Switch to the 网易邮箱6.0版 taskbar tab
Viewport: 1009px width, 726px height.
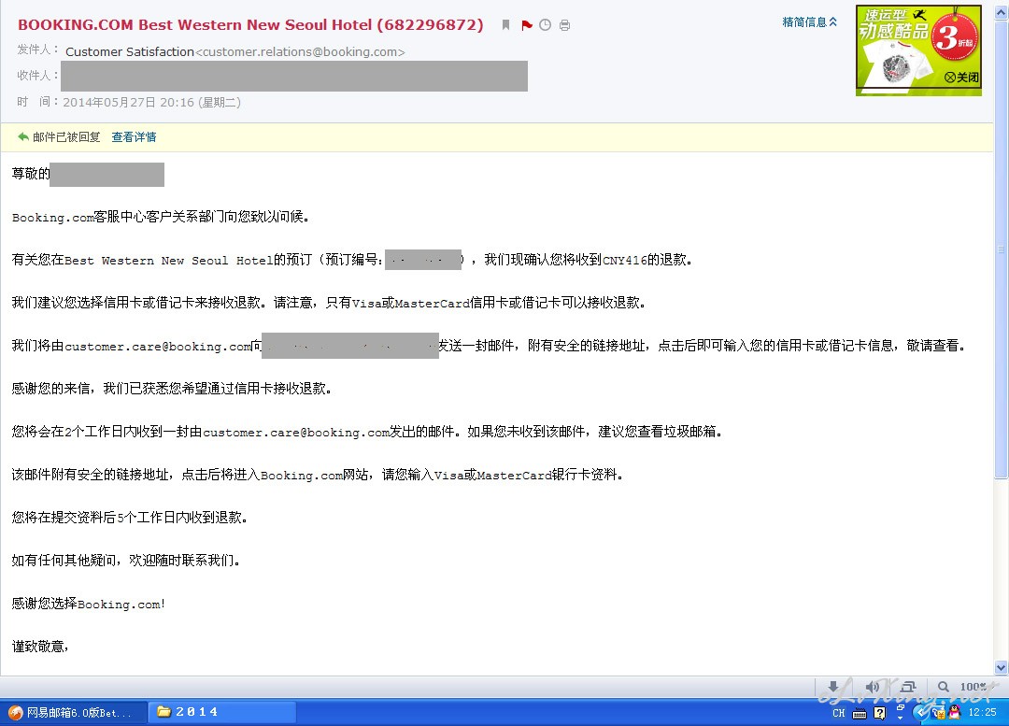pos(73,712)
